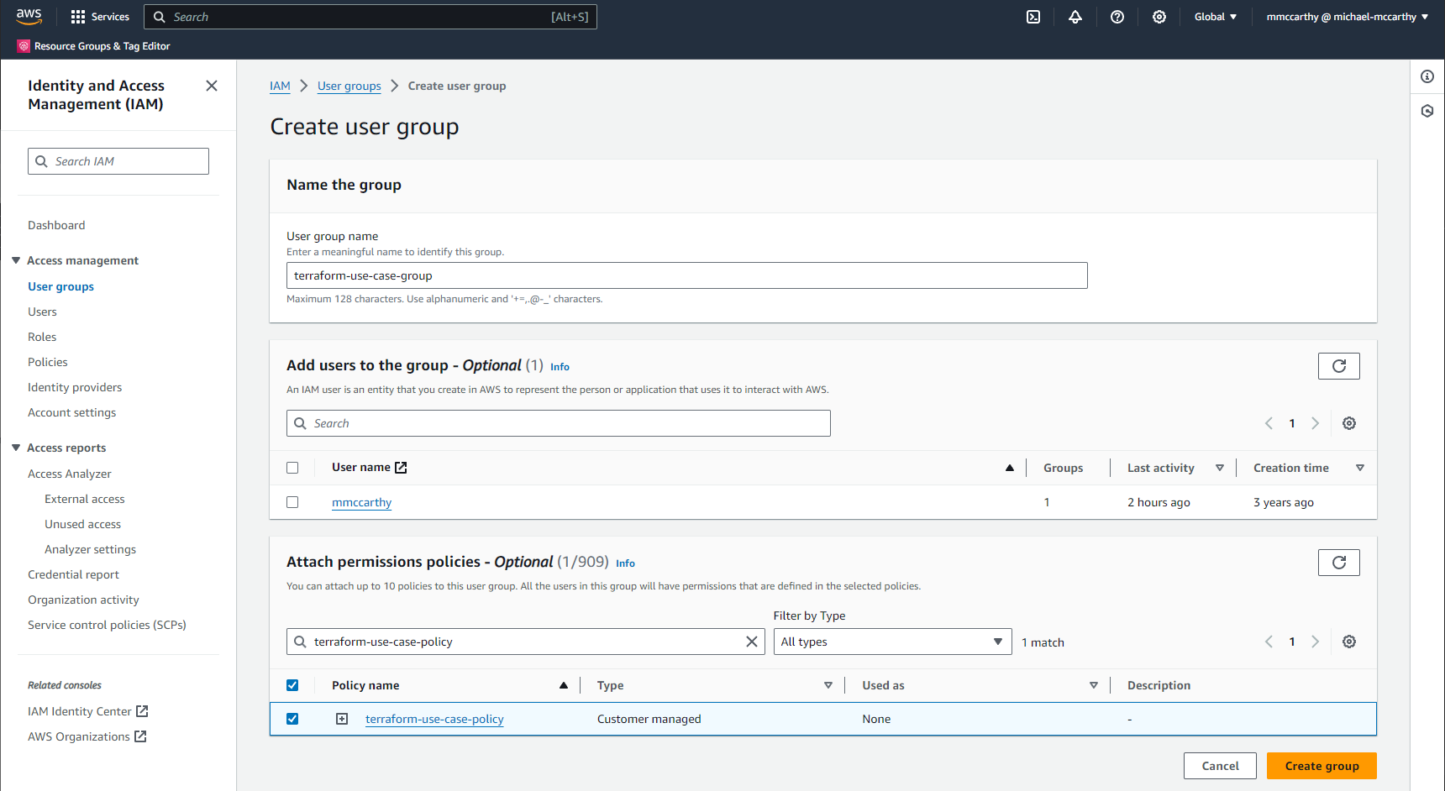The width and height of the screenshot is (1445, 791).
Task: Go to previous page of users
Action: (x=1269, y=423)
